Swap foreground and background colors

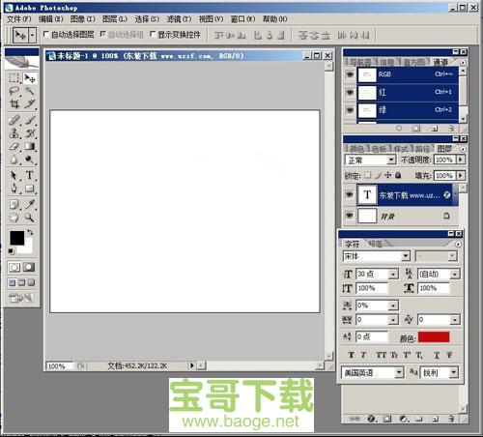30,232
